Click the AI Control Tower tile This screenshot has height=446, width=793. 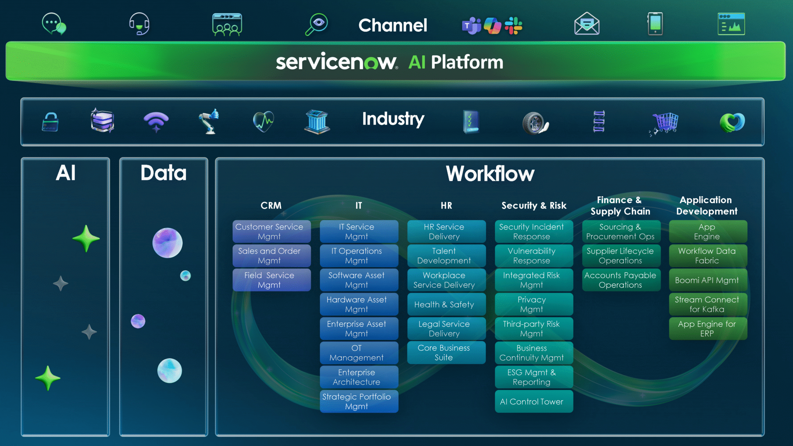(x=534, y=401)
